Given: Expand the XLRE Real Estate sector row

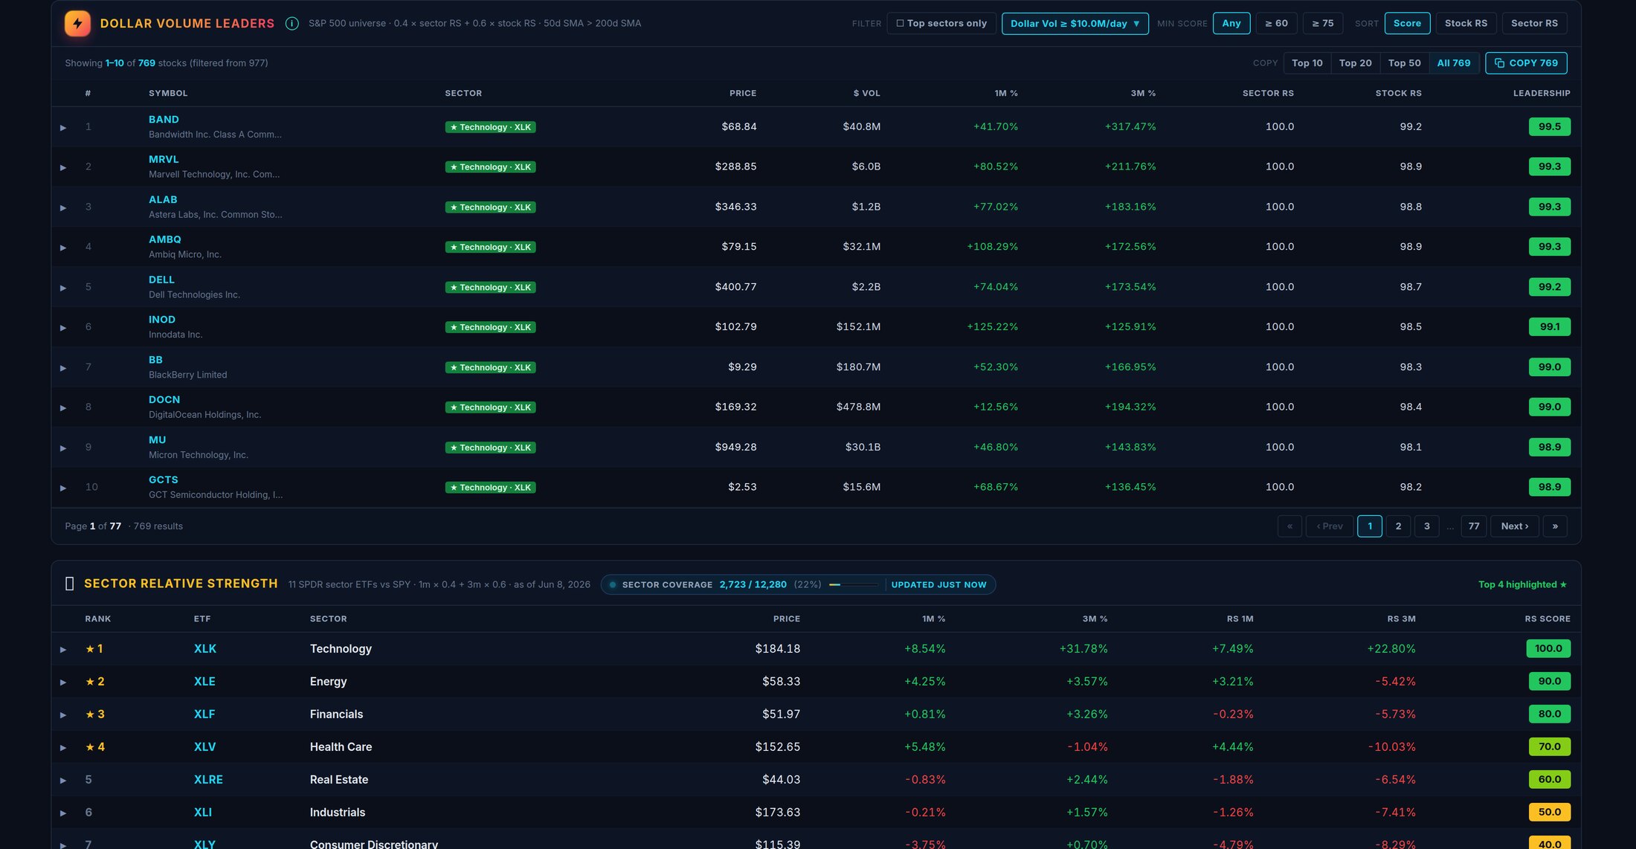Looking at the screenshot, I should point(63,781).
